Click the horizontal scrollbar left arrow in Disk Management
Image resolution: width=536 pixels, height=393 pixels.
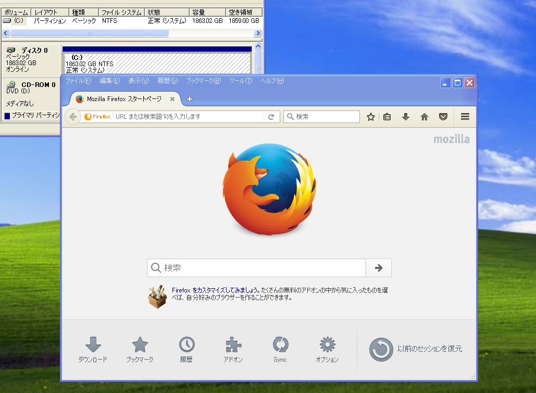(5, 33)
